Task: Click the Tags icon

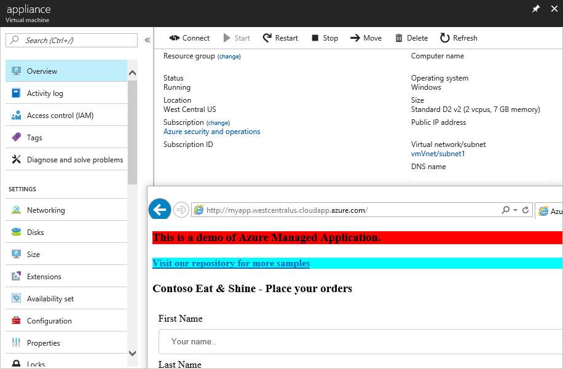Action: click(17, 137)
